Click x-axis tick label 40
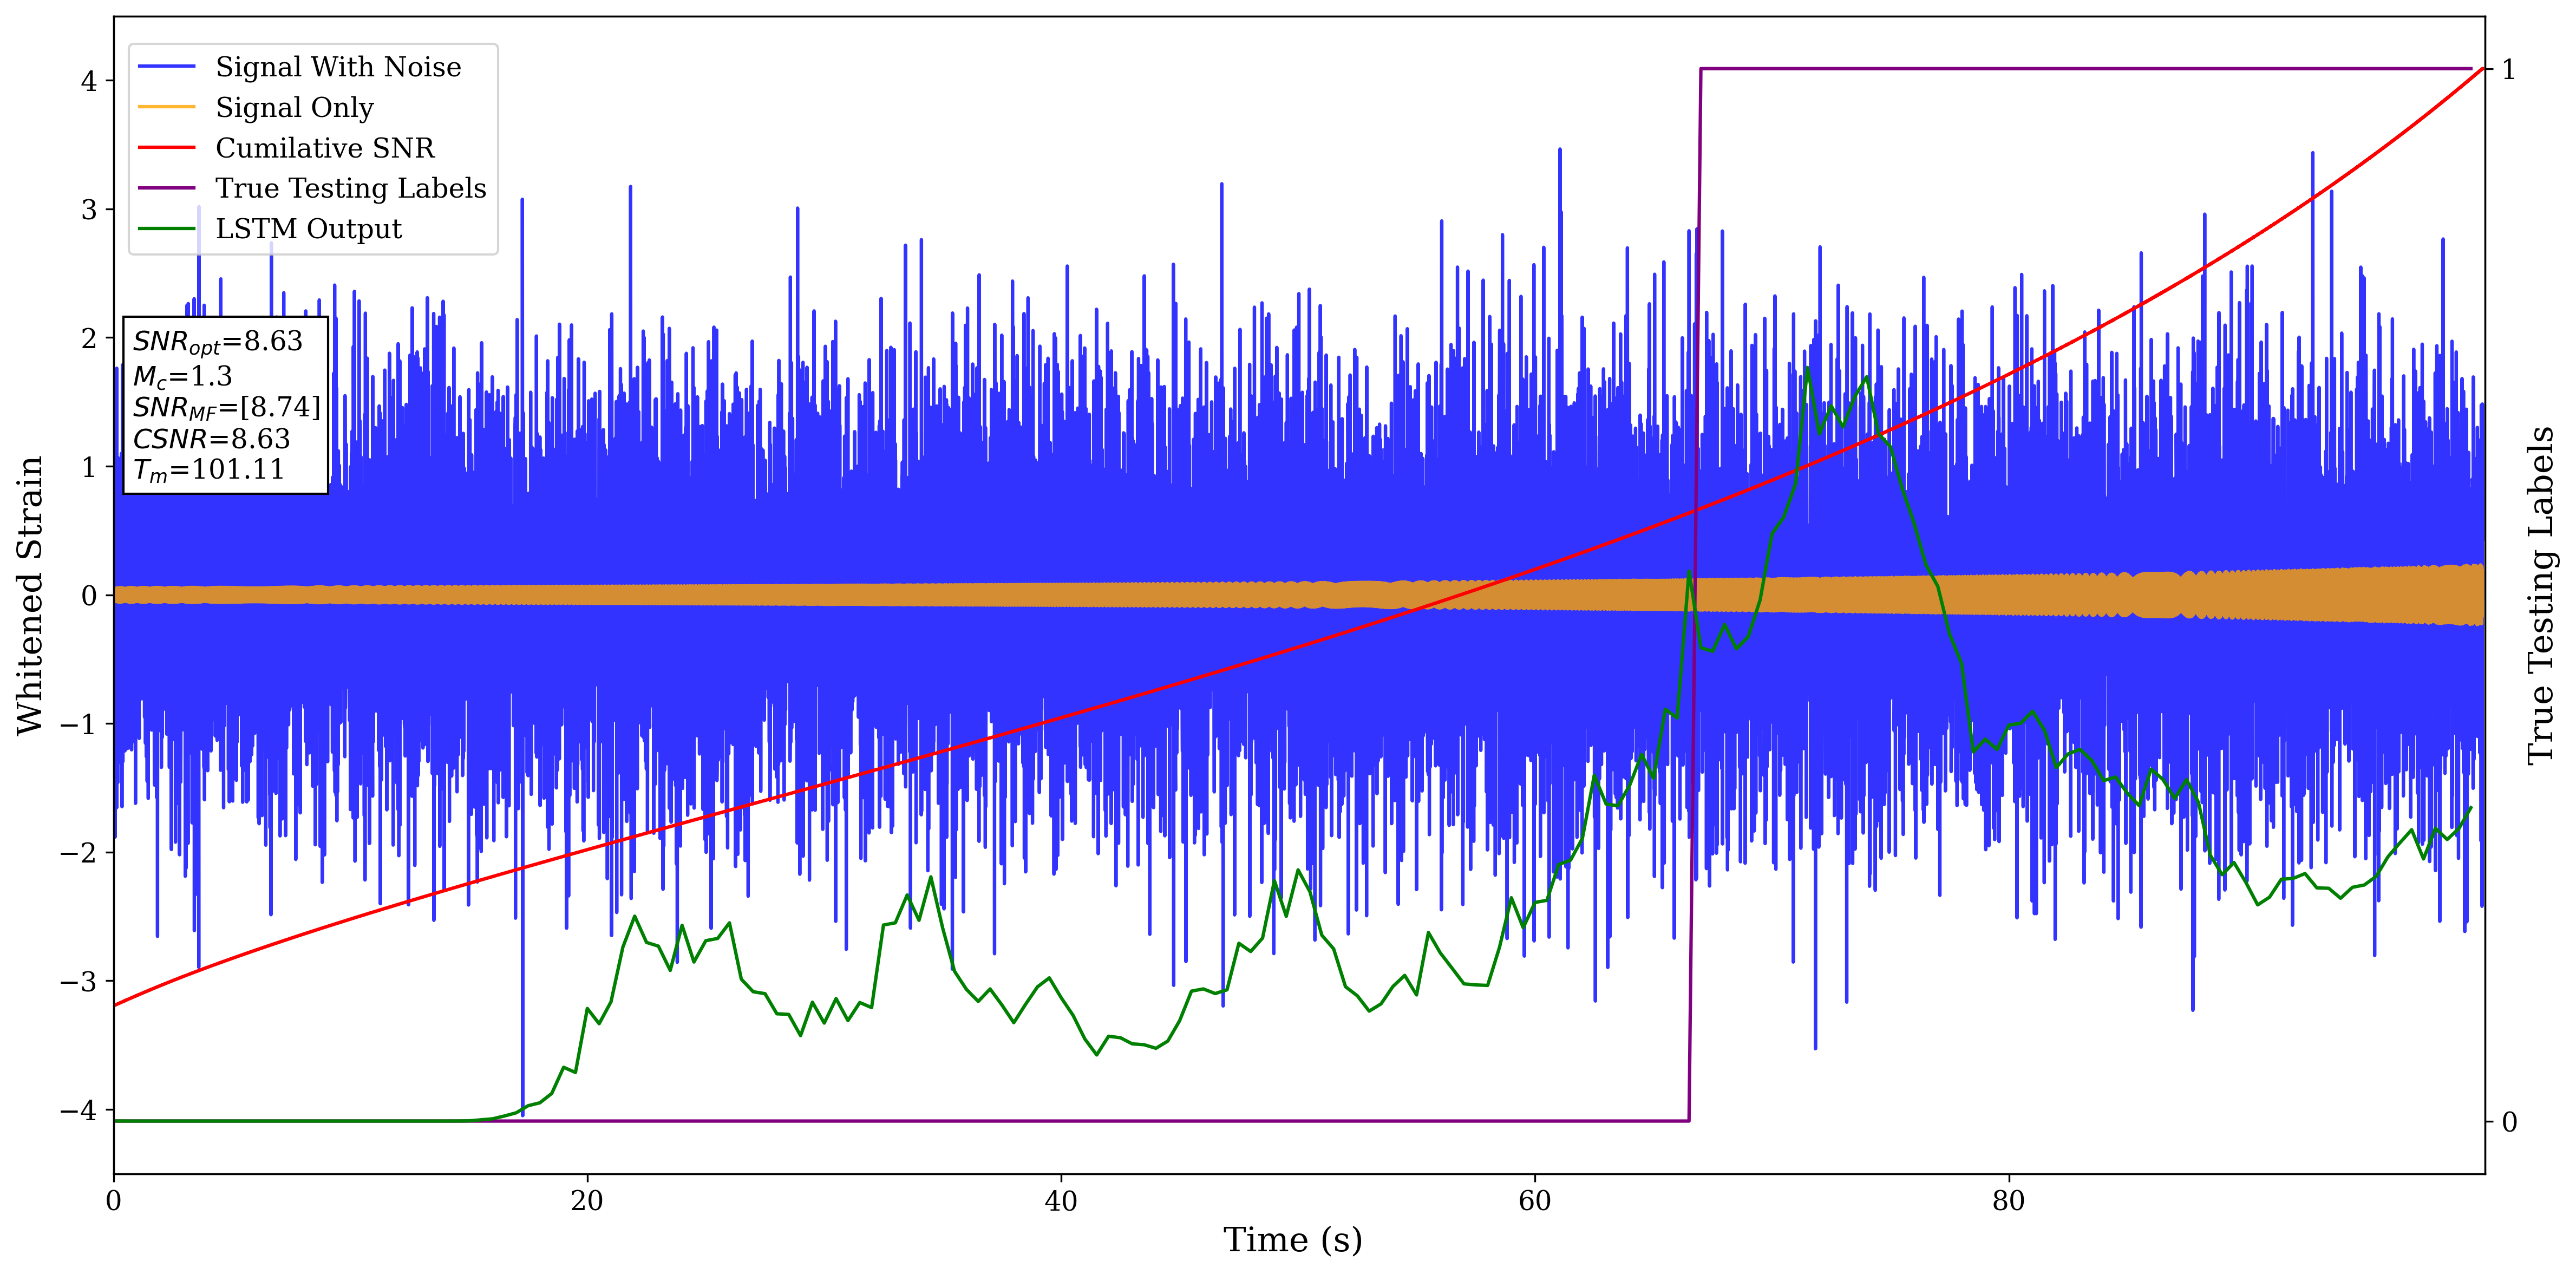The height and width of the screenshot is (1274, 2576). 1061,1201
